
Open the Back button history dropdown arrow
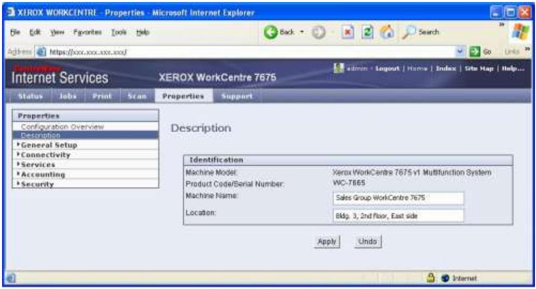[302, 32]
